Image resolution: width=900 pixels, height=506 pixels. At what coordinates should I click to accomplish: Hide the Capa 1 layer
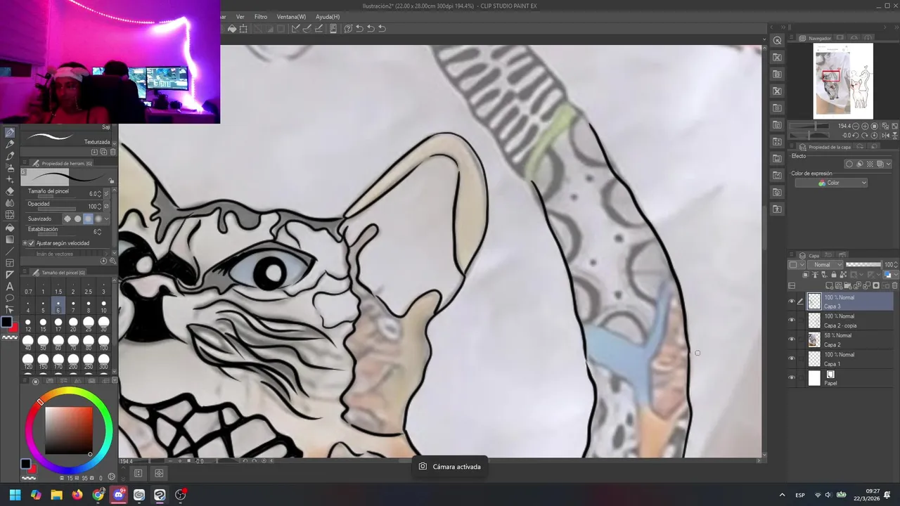792,358
